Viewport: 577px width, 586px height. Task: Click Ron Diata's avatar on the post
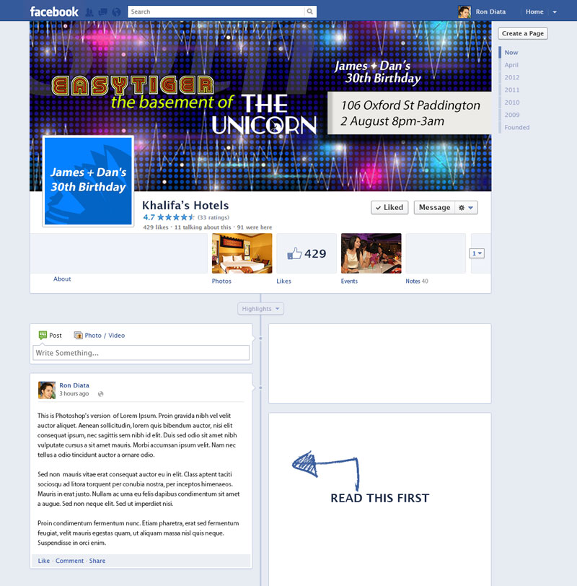47,390
